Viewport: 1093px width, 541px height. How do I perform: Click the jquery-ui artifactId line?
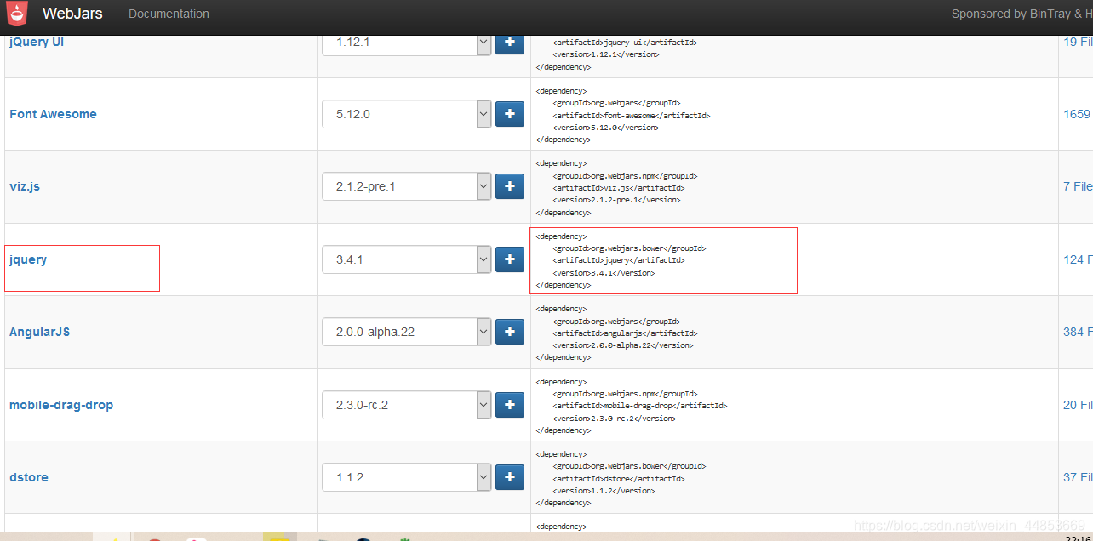point(625,42)
